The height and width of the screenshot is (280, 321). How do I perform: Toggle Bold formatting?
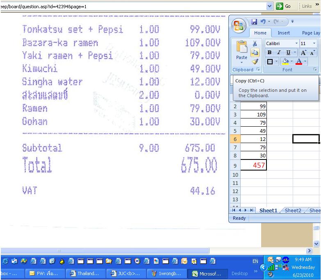click(x=269, y=52)
